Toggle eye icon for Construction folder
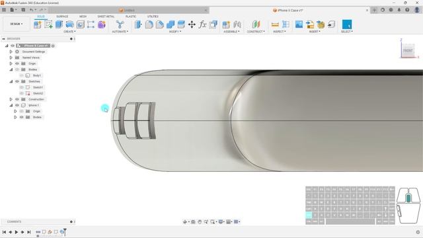Screen dimensions: 423x238 [x=17, y=99]
